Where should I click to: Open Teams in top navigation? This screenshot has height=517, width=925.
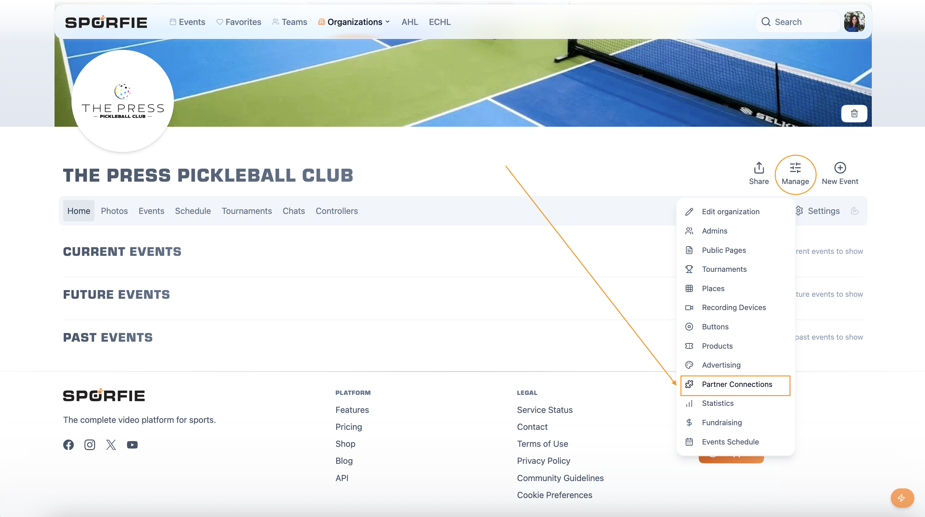tap(290, 22)
